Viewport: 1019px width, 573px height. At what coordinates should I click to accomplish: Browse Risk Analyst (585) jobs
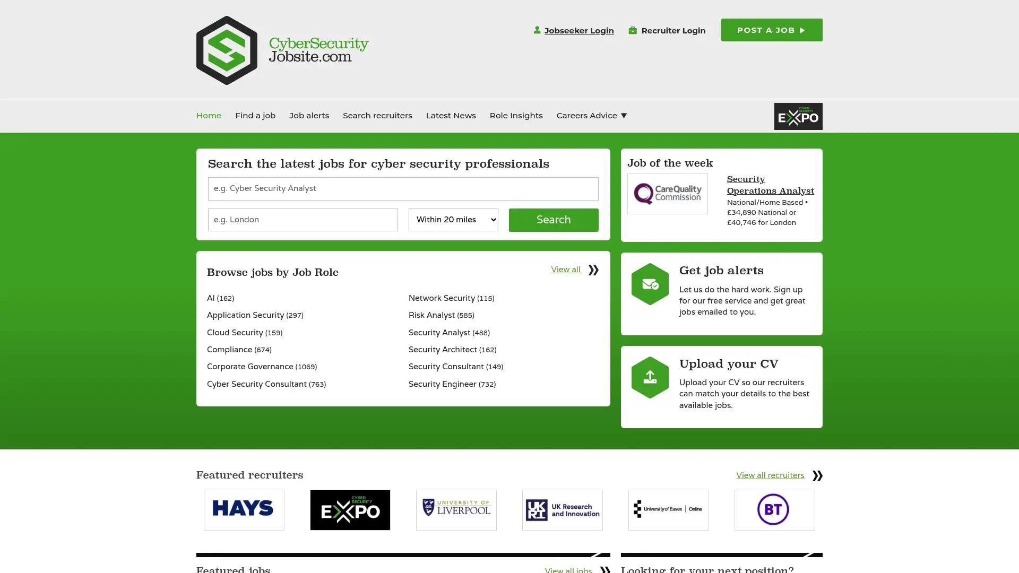click(442, 315)
